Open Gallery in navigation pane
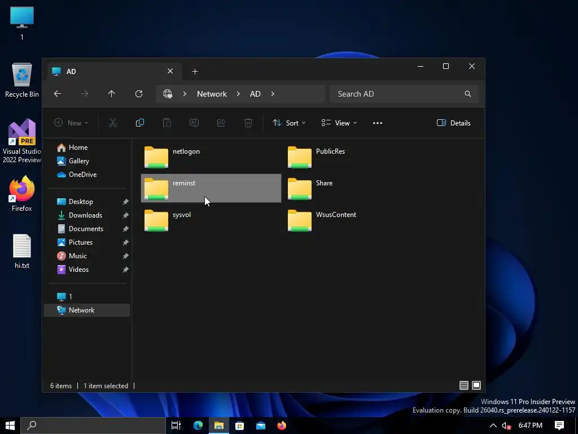Screen dimensions: 578x434 (x=87, y=161)
